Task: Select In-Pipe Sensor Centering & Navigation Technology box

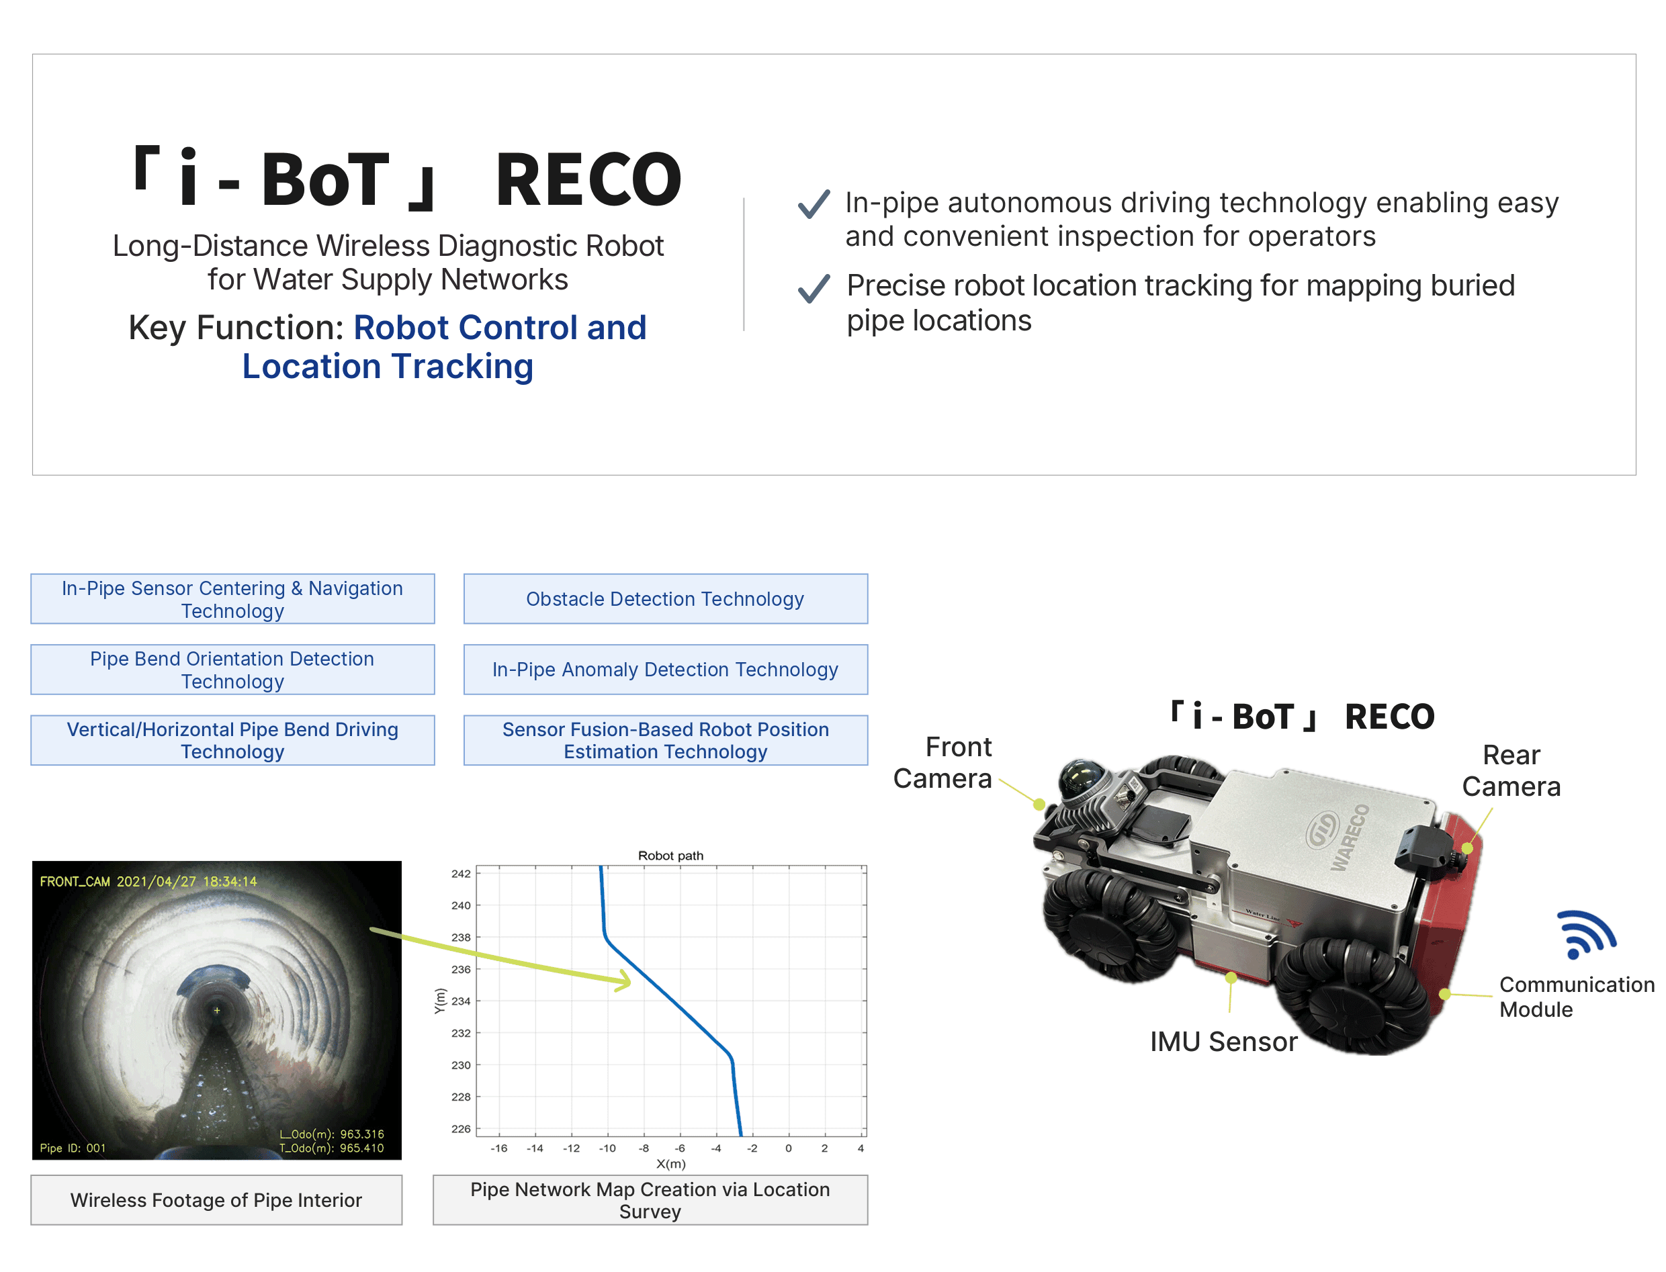Action: [x=232, y=598]
